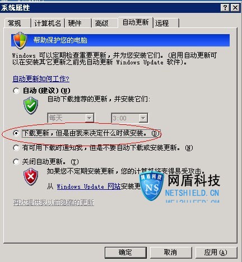Switch to the 远程 tab
The height and width of the screenshot is (262, 242).
(166, 23)
